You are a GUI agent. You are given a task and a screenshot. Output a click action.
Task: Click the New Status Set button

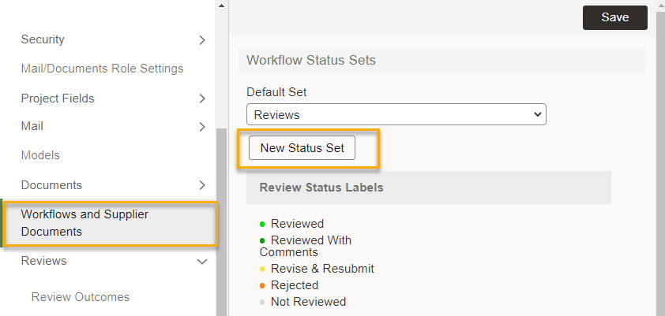point(302,148)
